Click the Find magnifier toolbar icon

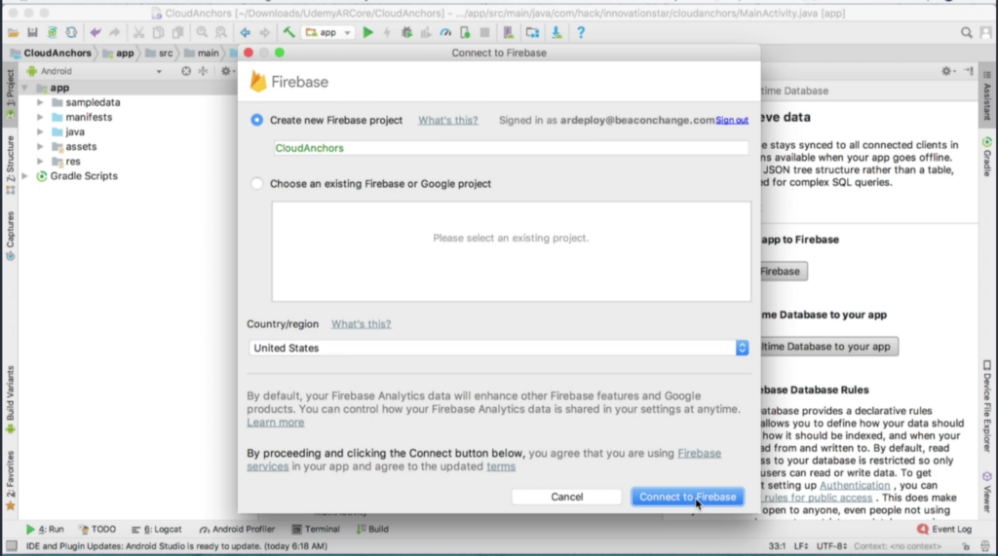tap(202, 32)
